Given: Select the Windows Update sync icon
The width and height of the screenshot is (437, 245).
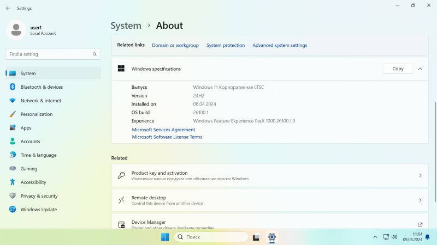Looking at the screenshot, I should coord(13,210).
